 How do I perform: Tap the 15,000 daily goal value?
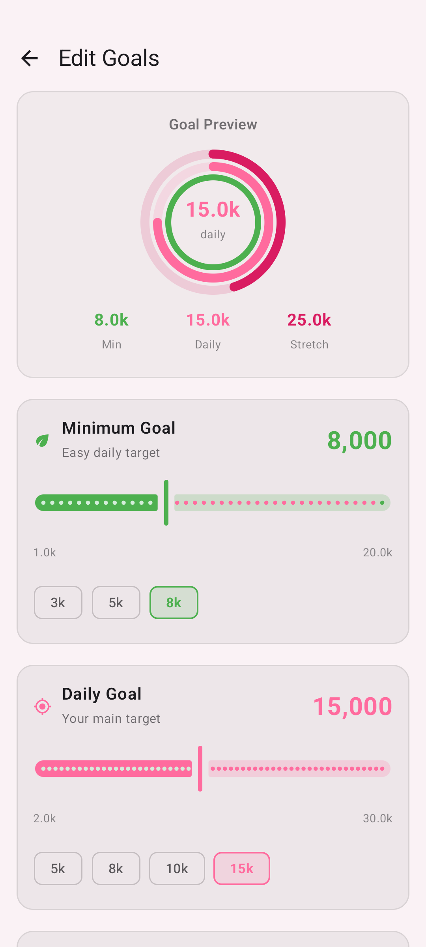pos(352,706)
